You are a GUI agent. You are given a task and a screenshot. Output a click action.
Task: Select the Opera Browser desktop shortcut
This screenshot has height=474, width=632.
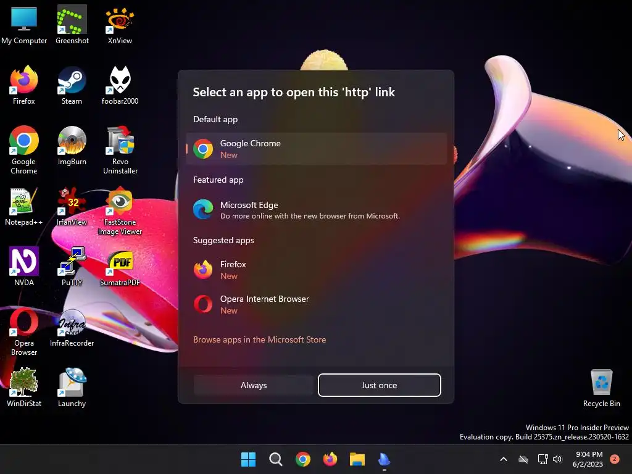(x=24, y=331)
